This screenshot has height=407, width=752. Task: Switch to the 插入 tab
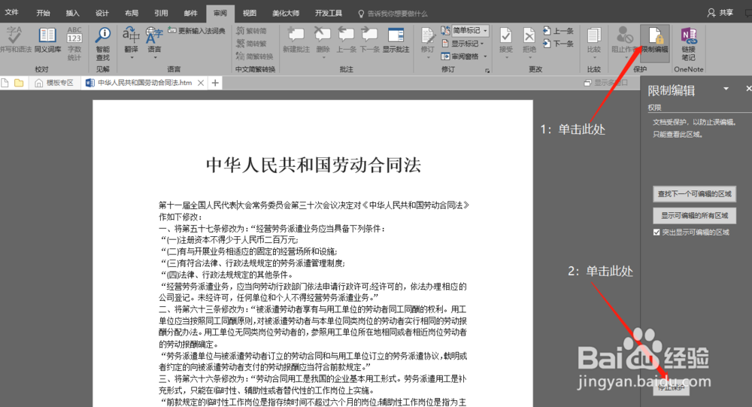(72, 13)
